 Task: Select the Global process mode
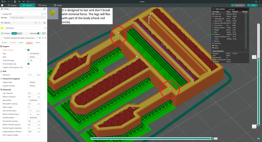pos(14,34)
